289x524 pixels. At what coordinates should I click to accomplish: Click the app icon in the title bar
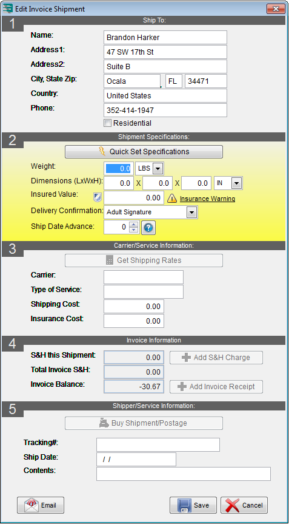[8, 9]
